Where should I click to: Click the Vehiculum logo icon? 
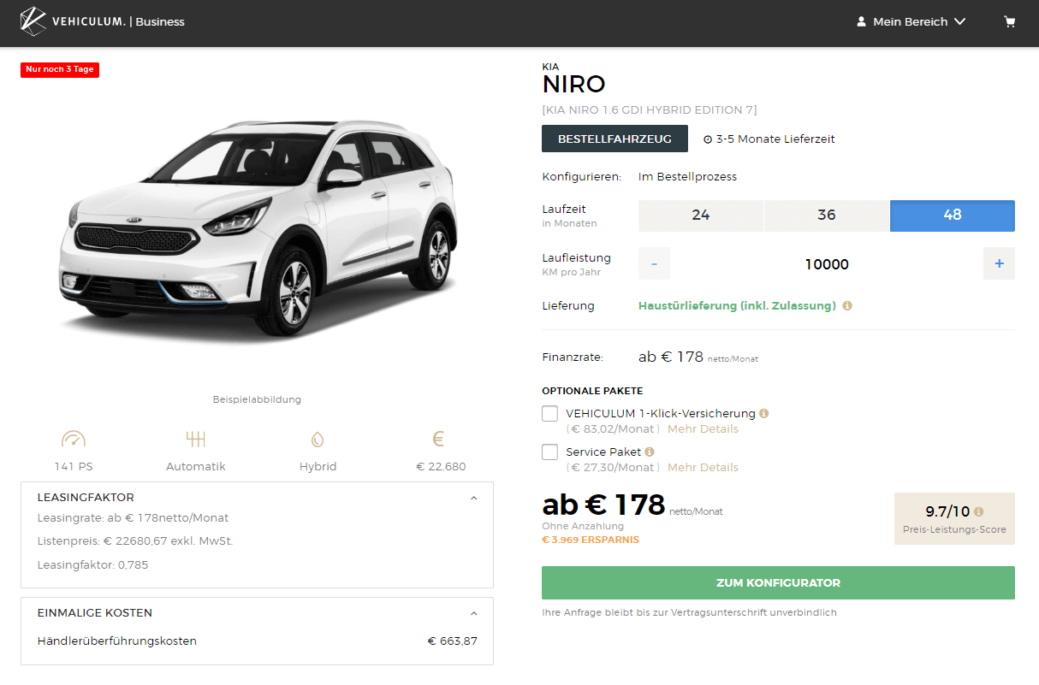(x=33, y=21)
